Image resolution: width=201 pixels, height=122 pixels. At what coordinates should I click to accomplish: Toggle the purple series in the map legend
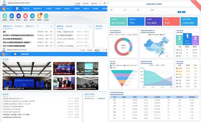162,35
